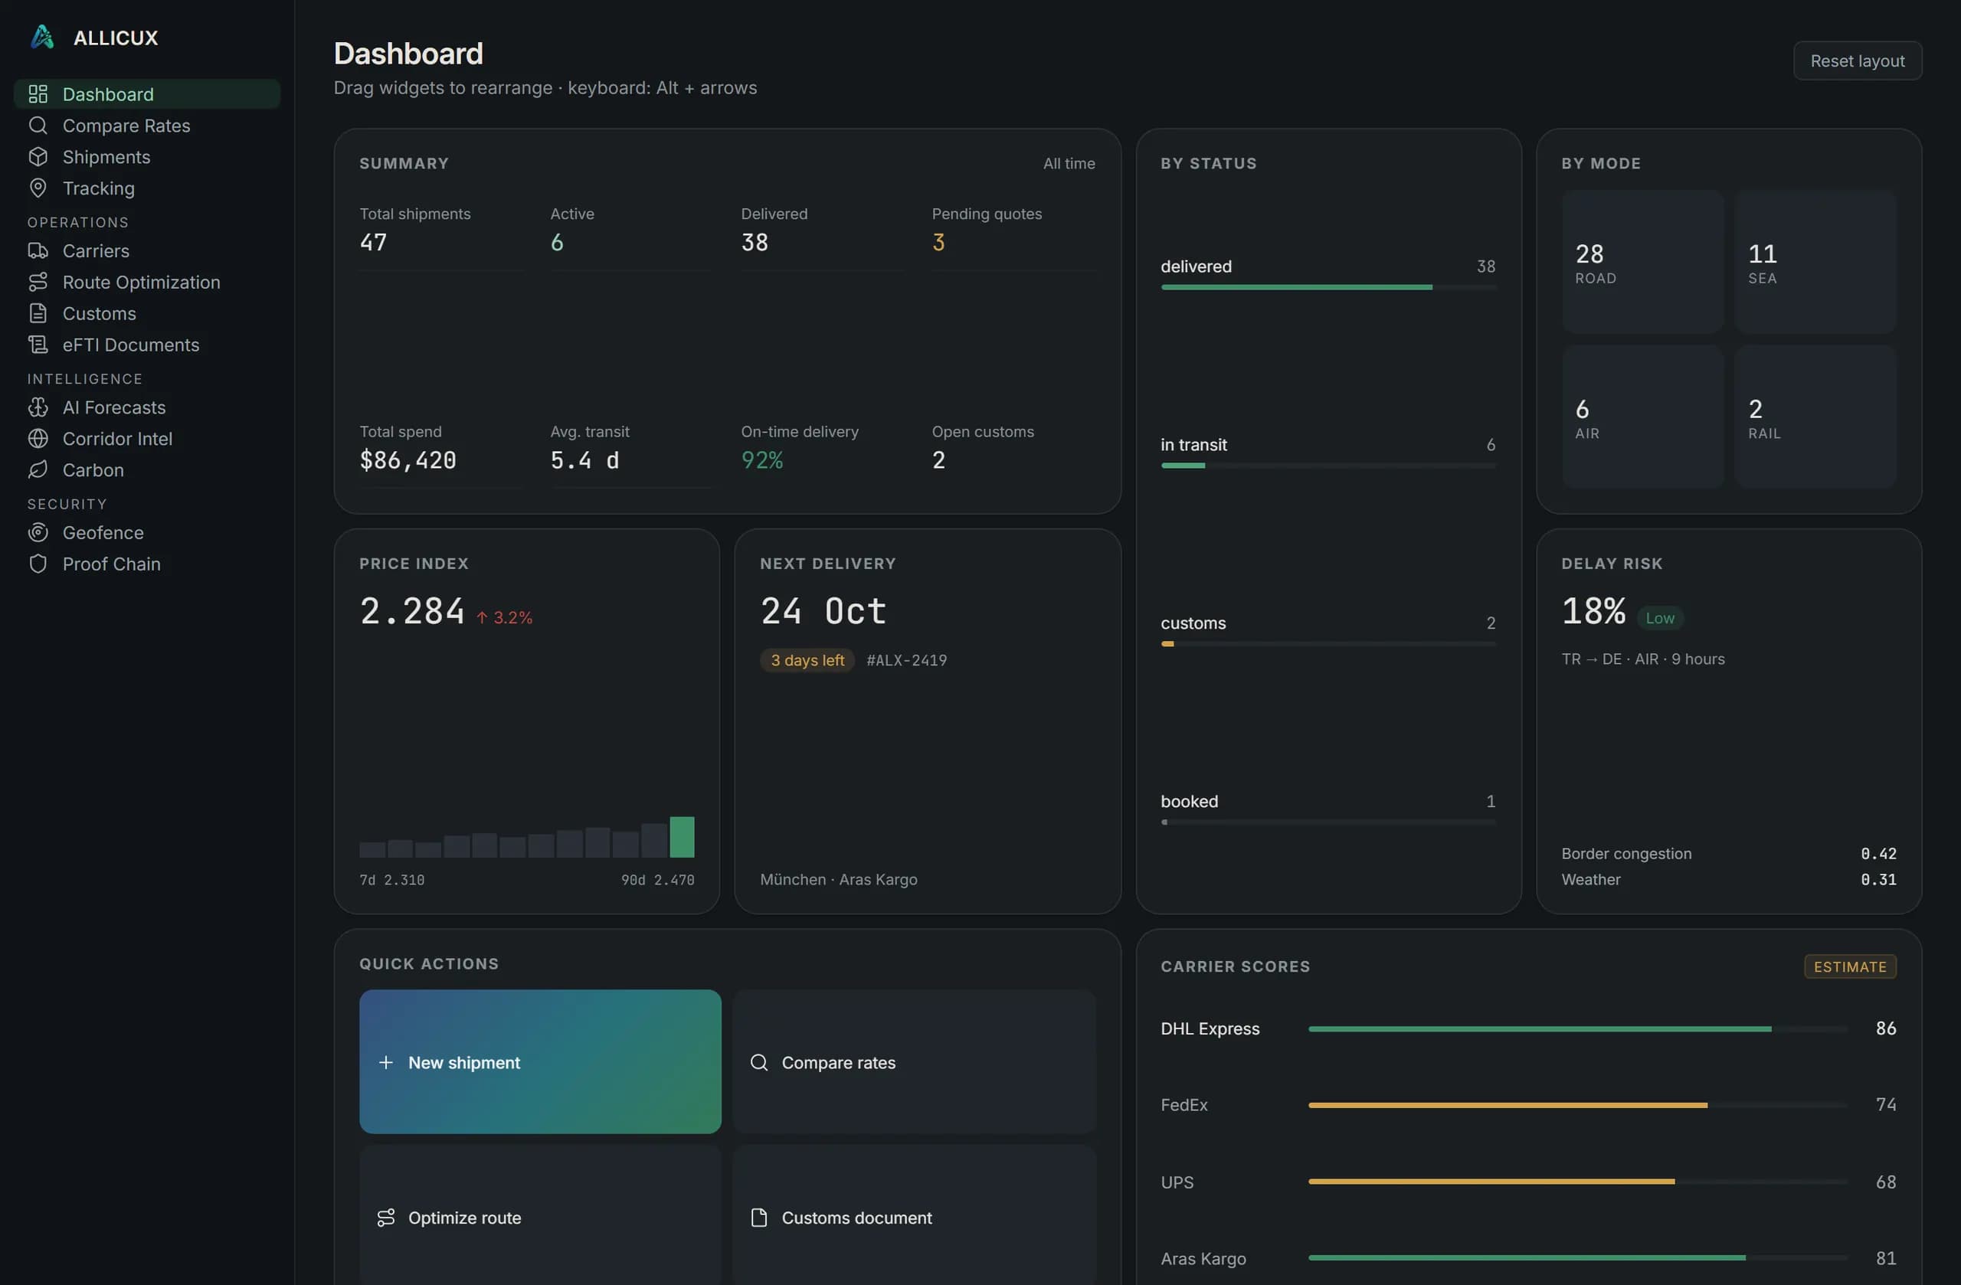Navigate to Proof Chain

[146, 564]
